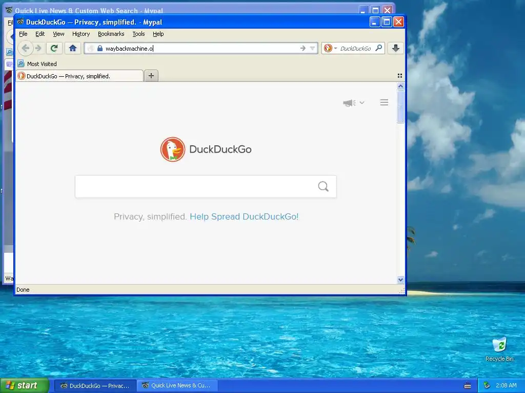Expand the chevron next to megaphone

(362, 102)
